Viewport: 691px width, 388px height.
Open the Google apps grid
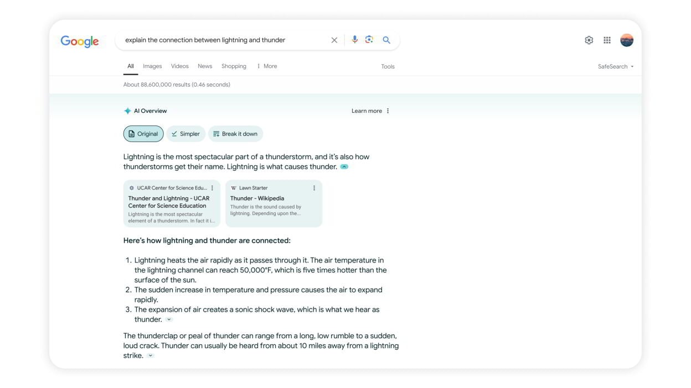pos(607,40)
